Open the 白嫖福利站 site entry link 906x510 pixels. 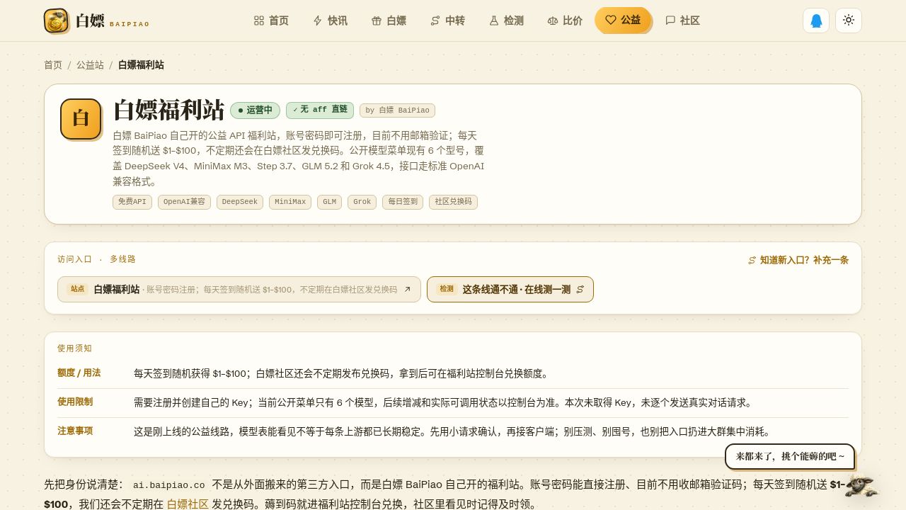pos(239,289)
